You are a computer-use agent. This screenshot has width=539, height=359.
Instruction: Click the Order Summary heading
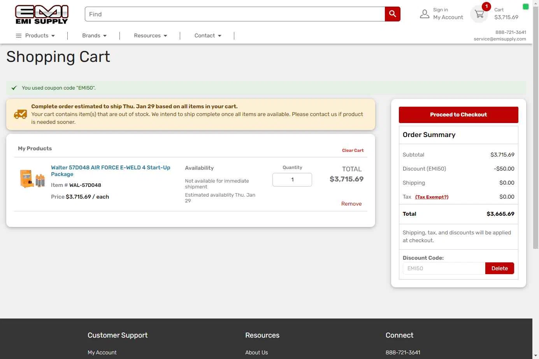[x=429, y=135]
